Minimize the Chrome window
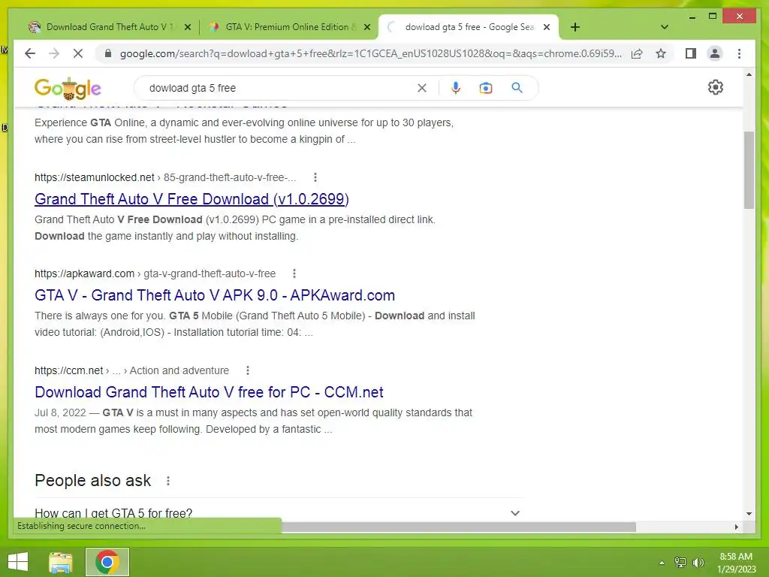The height and width of the screenshot is (577, 769). click(x=692, y=17)
